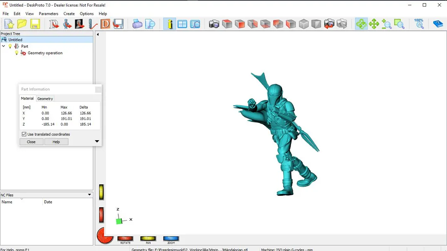The image size is (447, 251).
Task: Select the Material tab in Part Information
Action: pos(27,98)
